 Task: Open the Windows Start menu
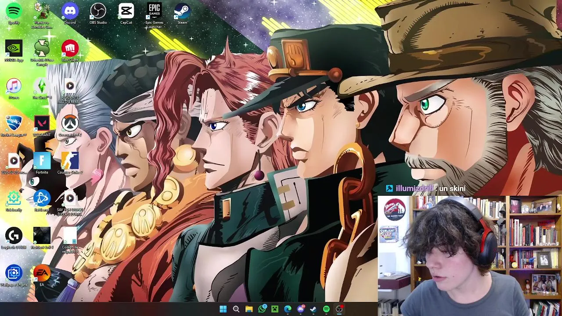(223, 309)
